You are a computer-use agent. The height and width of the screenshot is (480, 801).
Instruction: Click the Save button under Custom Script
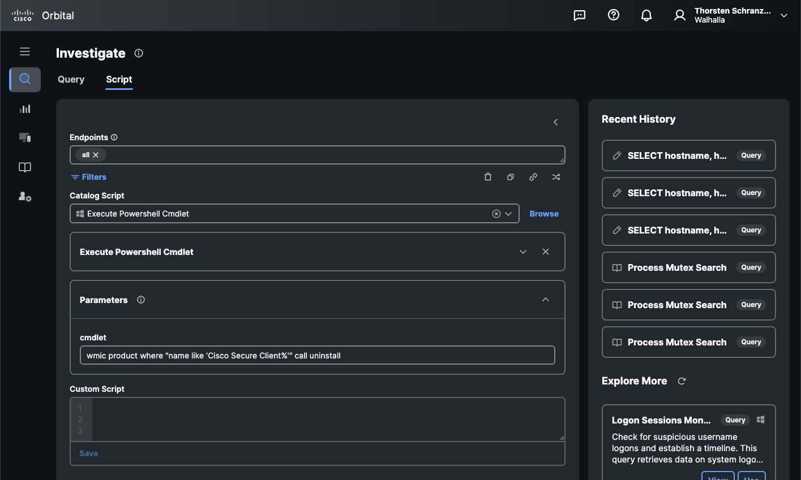point(89,453)
